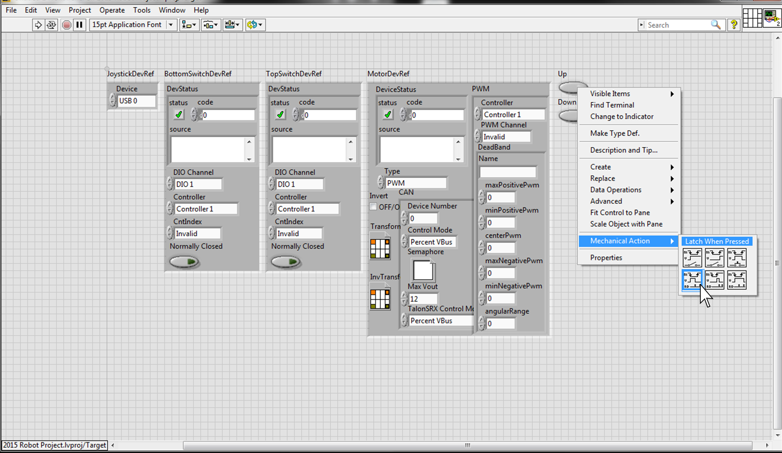The height and width of the screenshot is (453, 782).
Task: Toggle the Up boolean button
Action: coord(569,87)
